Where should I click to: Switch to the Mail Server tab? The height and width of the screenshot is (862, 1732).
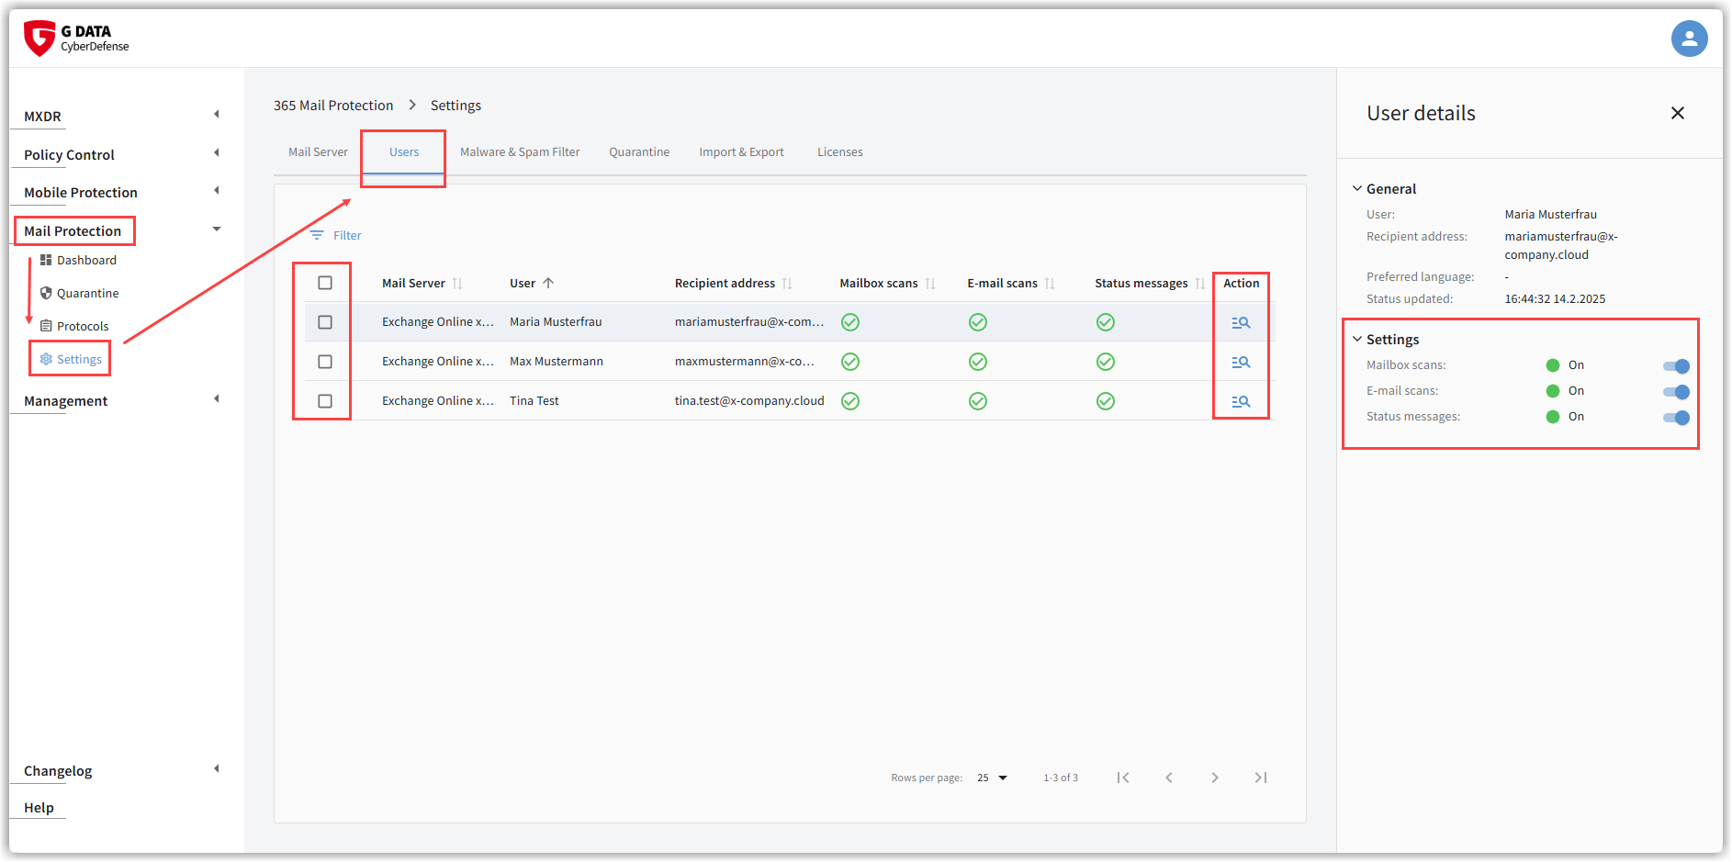[x=318, y=152]
